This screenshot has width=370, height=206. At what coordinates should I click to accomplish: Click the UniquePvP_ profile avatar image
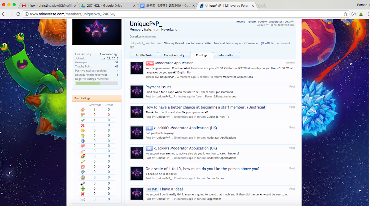(x=96, y=32)
